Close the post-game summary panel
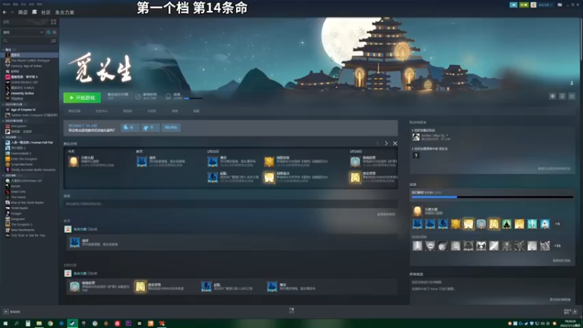This screenshot has width=583, height=328. point(395,143)
